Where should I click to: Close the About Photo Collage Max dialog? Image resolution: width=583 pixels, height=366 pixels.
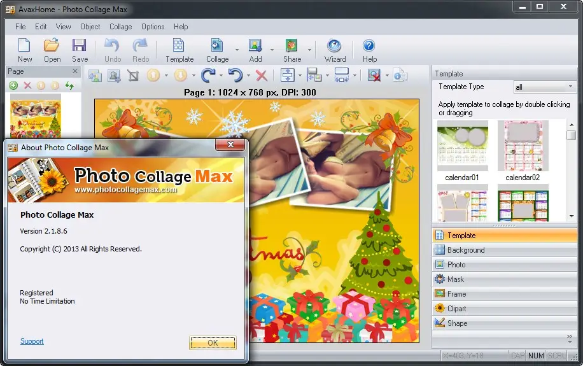[x=230, y=144]
